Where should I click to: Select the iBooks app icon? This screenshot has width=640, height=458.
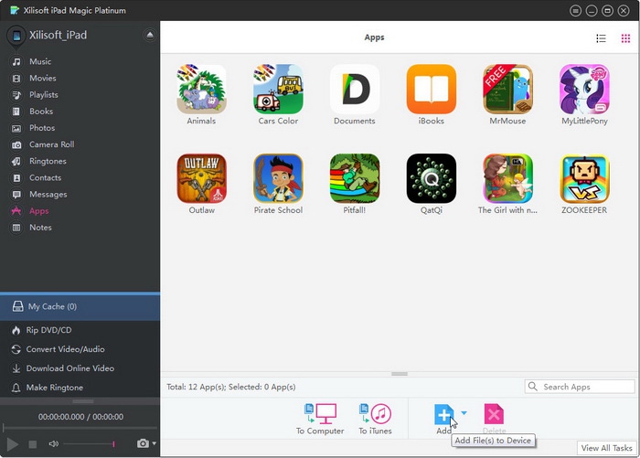click(431, 89)
